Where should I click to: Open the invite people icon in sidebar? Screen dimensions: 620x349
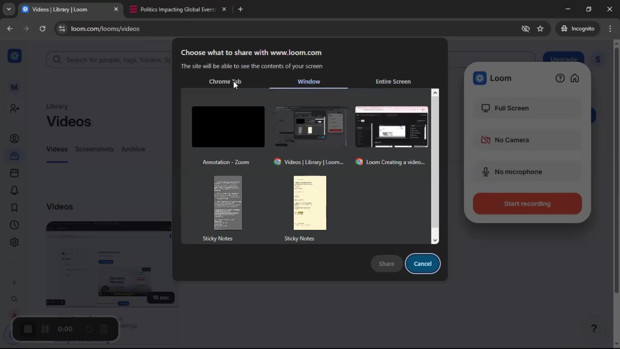[x=14, y=108]
